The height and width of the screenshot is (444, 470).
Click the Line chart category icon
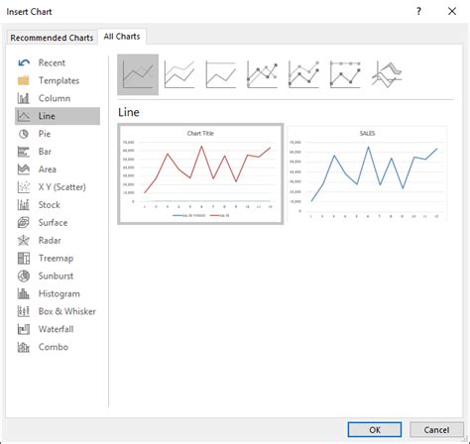click(24, 116)
